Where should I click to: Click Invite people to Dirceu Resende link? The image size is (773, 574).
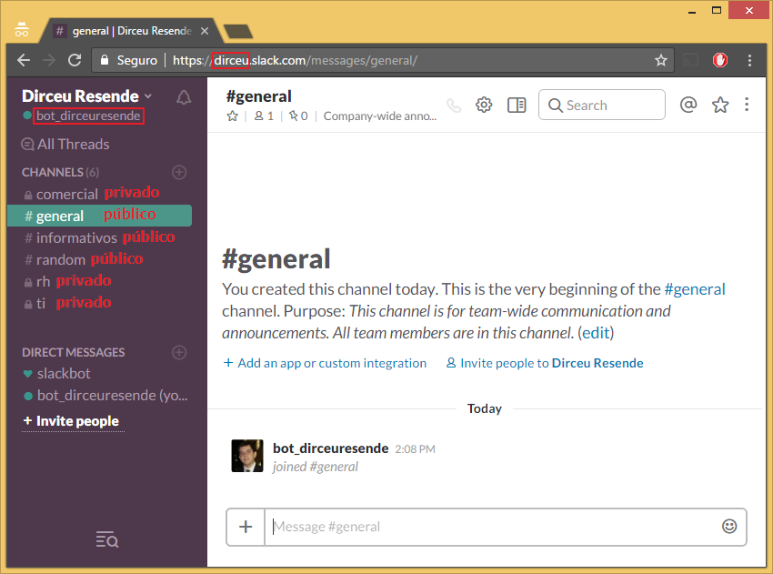pos(545,363)
